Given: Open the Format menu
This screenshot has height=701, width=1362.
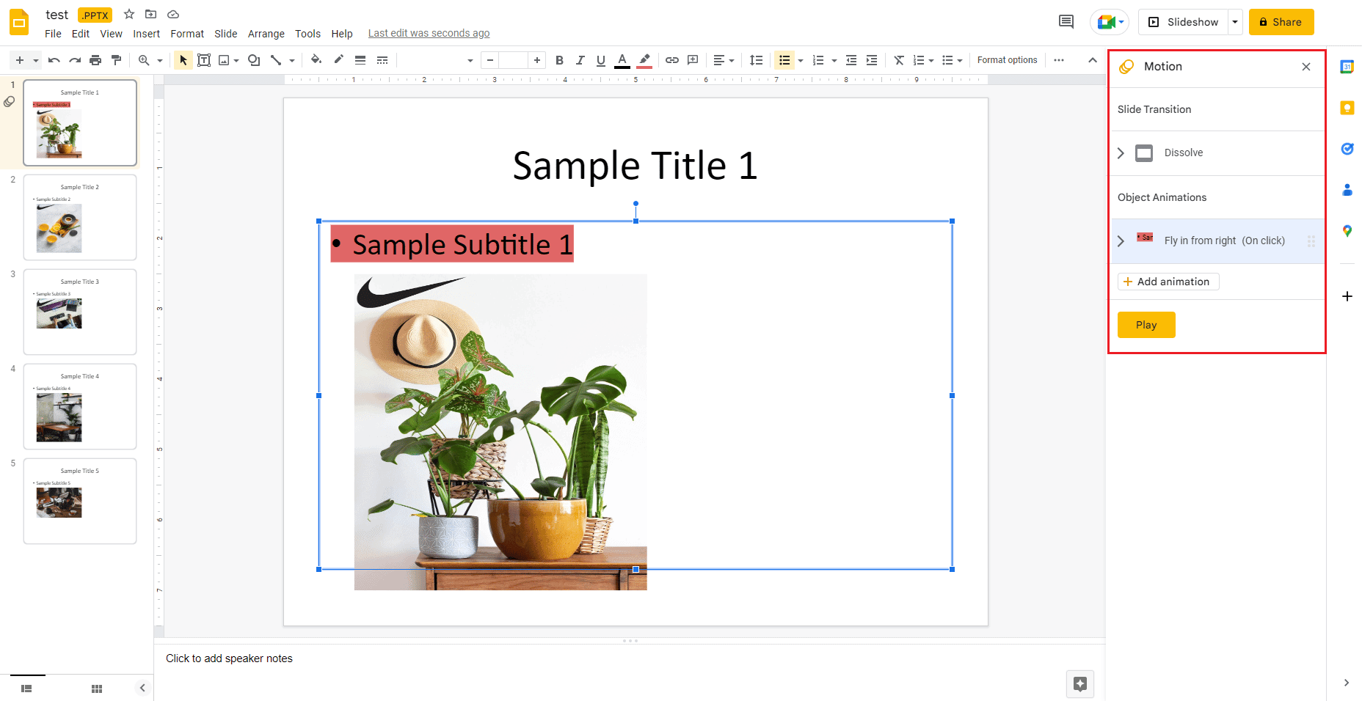Looking at the screenshot, I should coord(187,33).
